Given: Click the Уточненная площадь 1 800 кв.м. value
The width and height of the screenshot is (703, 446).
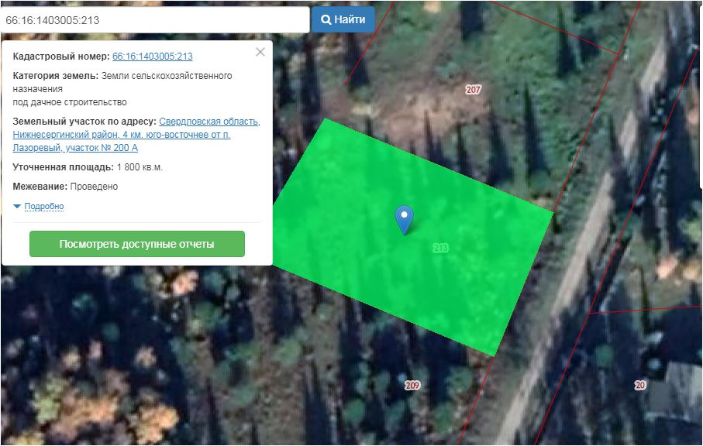Looking at the screenshot, I should click(x=140, y=167).
